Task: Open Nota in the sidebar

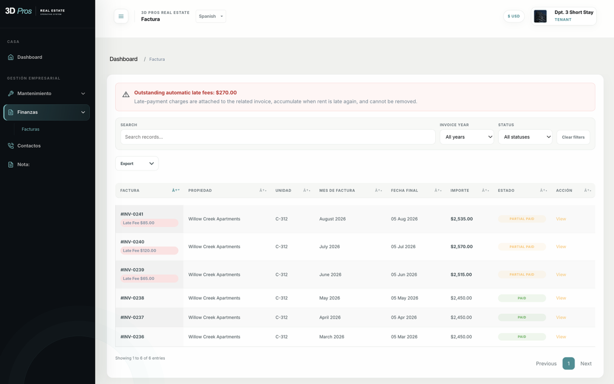Action: 24,165
